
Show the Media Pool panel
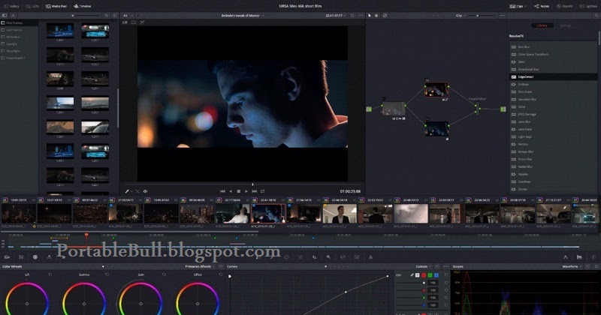coord(56,6)
